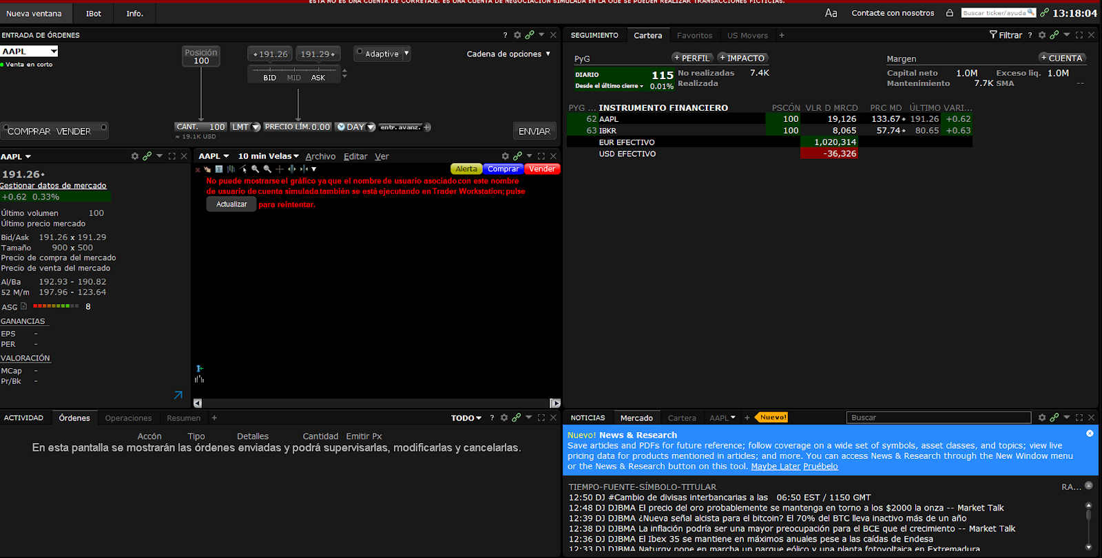Viewport: 1102px width, 558px height.
Task: Open Order Entry panel help question mark
Action: tap(505, 35)
